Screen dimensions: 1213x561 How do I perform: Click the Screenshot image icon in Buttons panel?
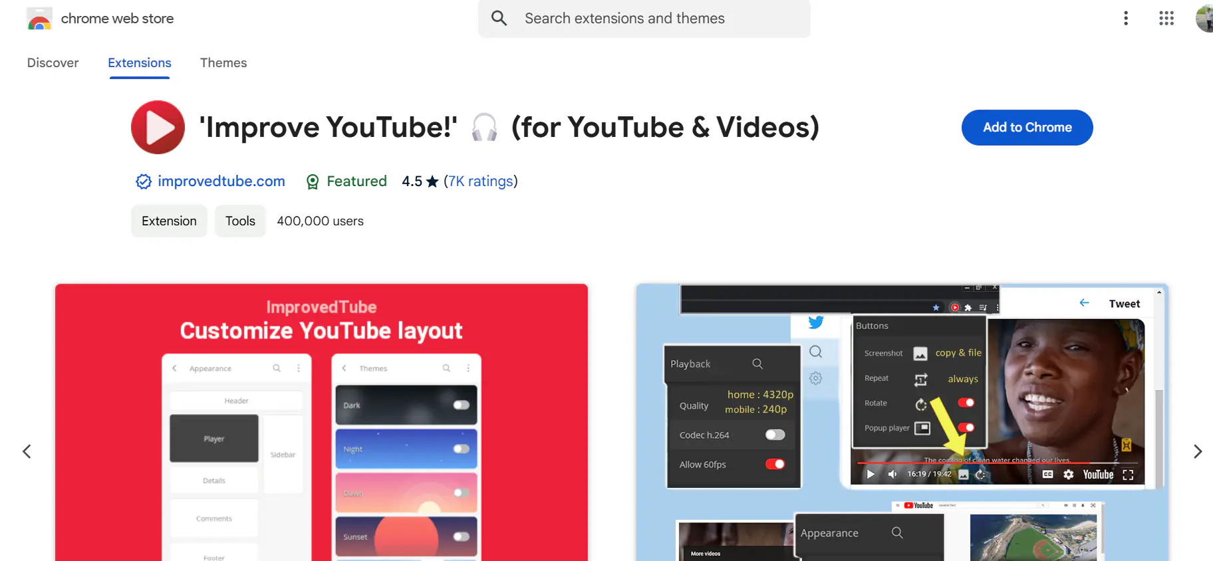click(x=920, y=354)
